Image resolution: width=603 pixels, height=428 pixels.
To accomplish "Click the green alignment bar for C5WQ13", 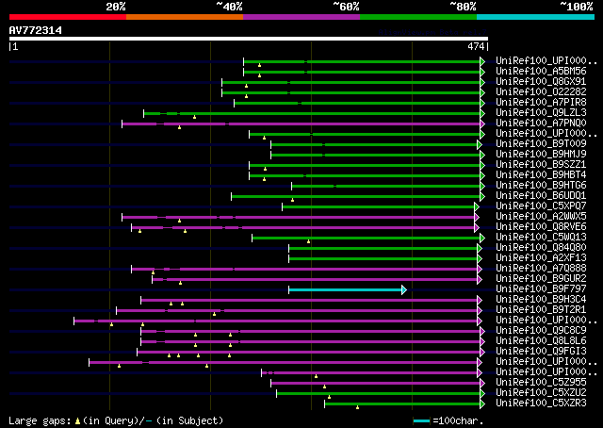I will coord(367,238).
